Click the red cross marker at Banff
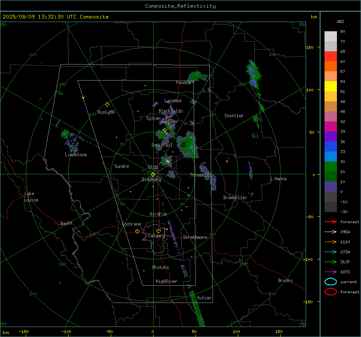Screen dimensions: 361x337 pyautogui.click(x=57, y=224)
